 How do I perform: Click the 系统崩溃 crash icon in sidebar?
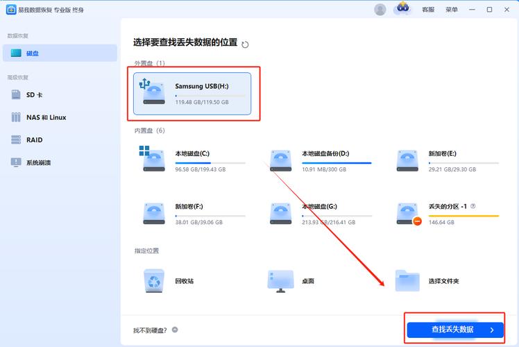click(x=16, y=162)
